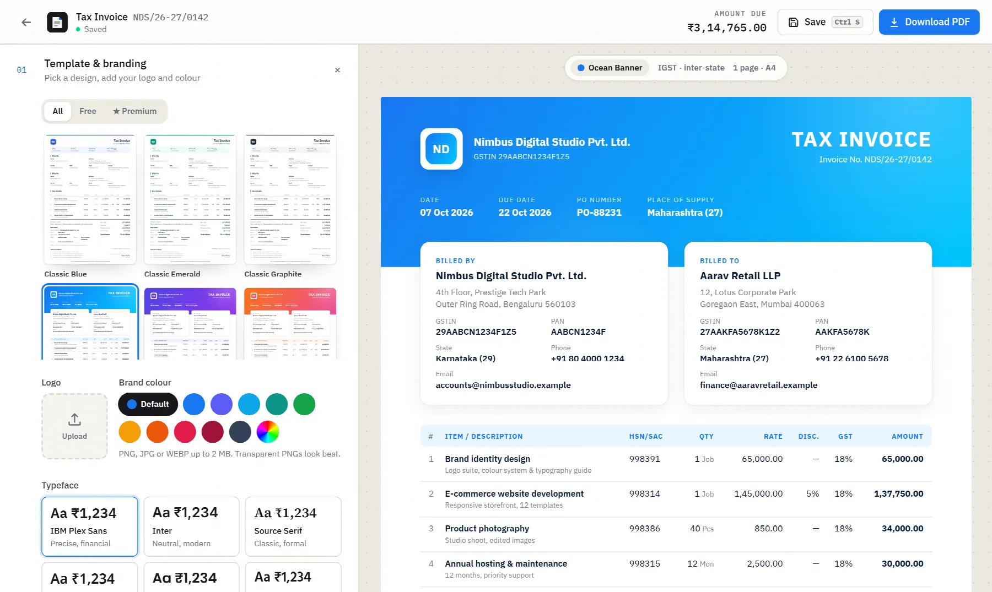This screenshot has width=992, height=592.
Task: Pick the crimson red brand colour swatch
Action: [185, 432]
